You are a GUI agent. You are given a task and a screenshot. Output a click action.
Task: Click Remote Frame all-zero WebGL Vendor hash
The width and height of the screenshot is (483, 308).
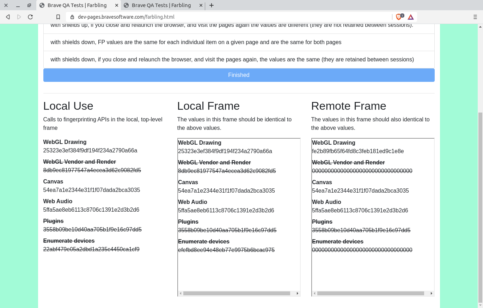point(362,171)
